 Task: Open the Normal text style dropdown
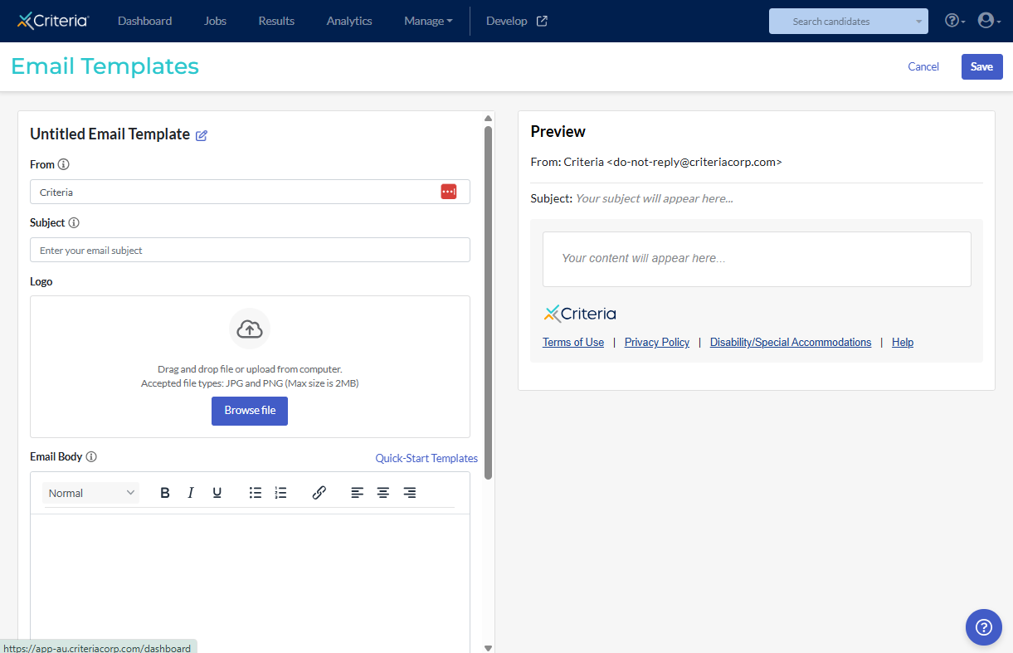click(91, 493)
